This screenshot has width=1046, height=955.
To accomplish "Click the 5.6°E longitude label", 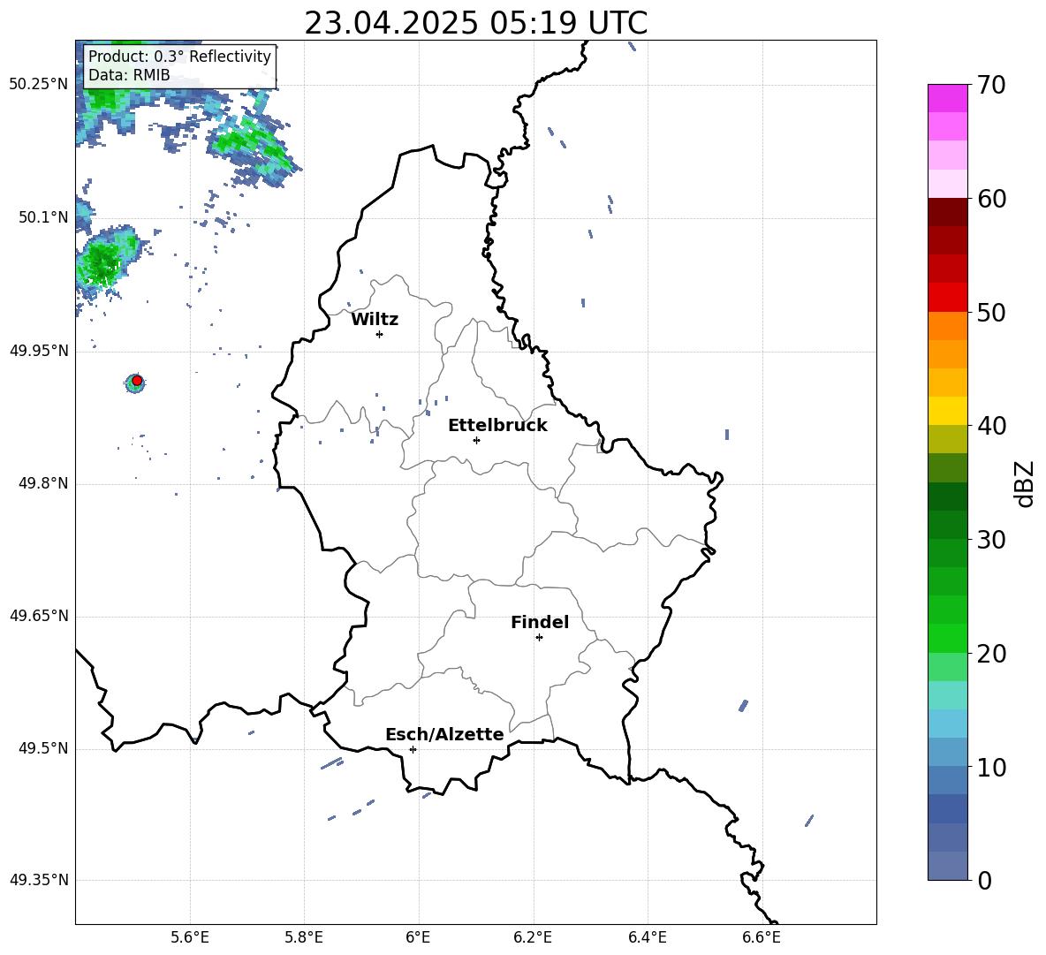I will (190, 937).
